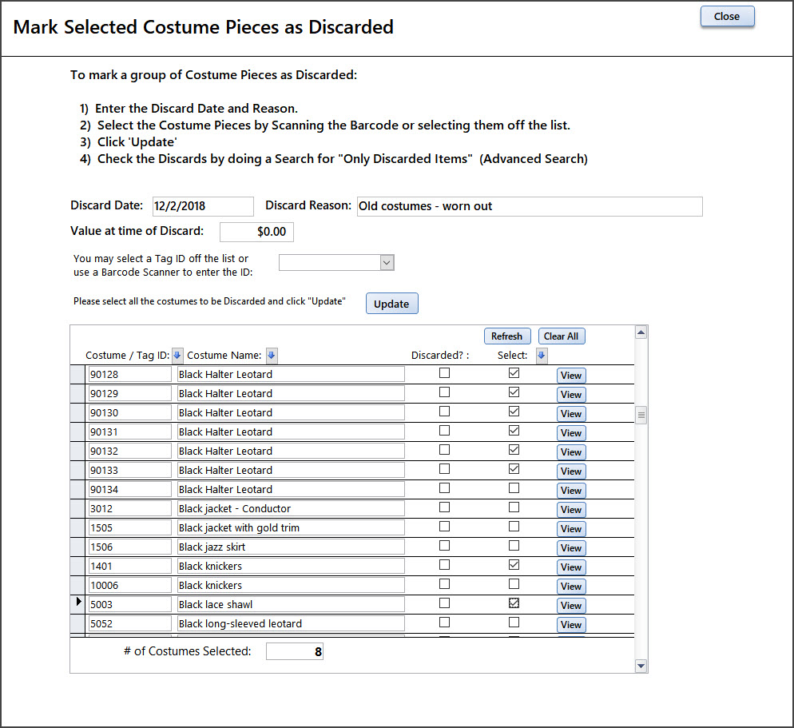Click name field Black long-sleeved leotard
Screen dimensions: 794x728
pyautogui.click(x=291, y=623)
